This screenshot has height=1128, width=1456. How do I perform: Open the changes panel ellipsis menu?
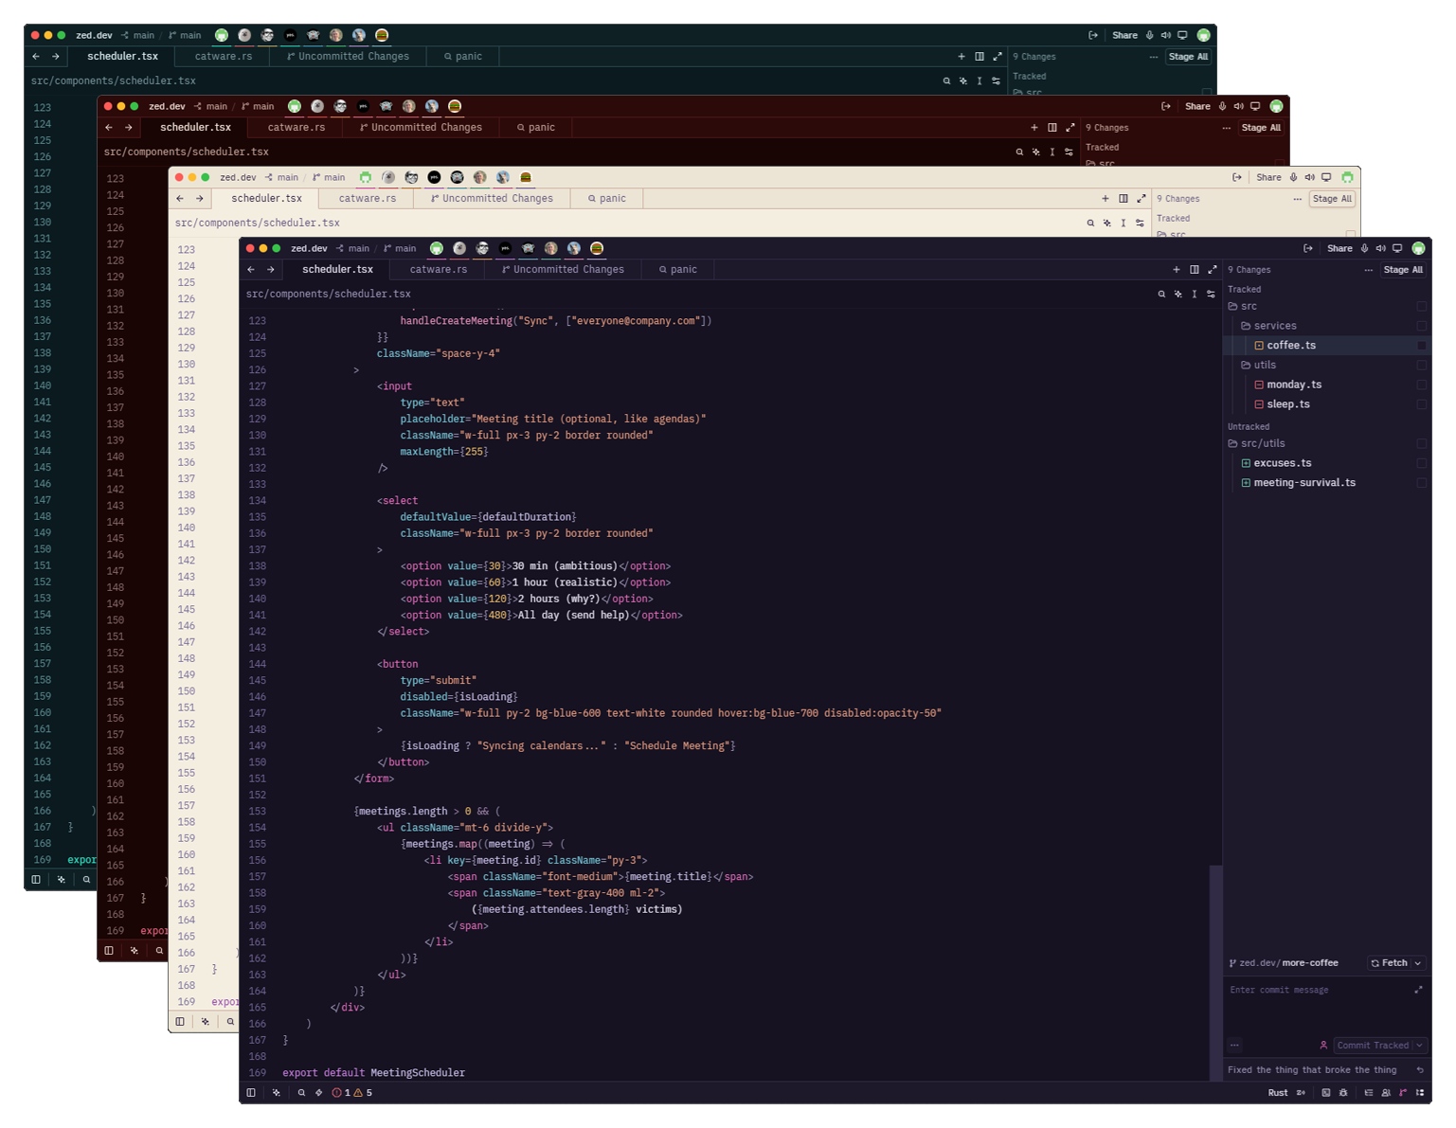pyautogui.click(x=1368, y=270)
